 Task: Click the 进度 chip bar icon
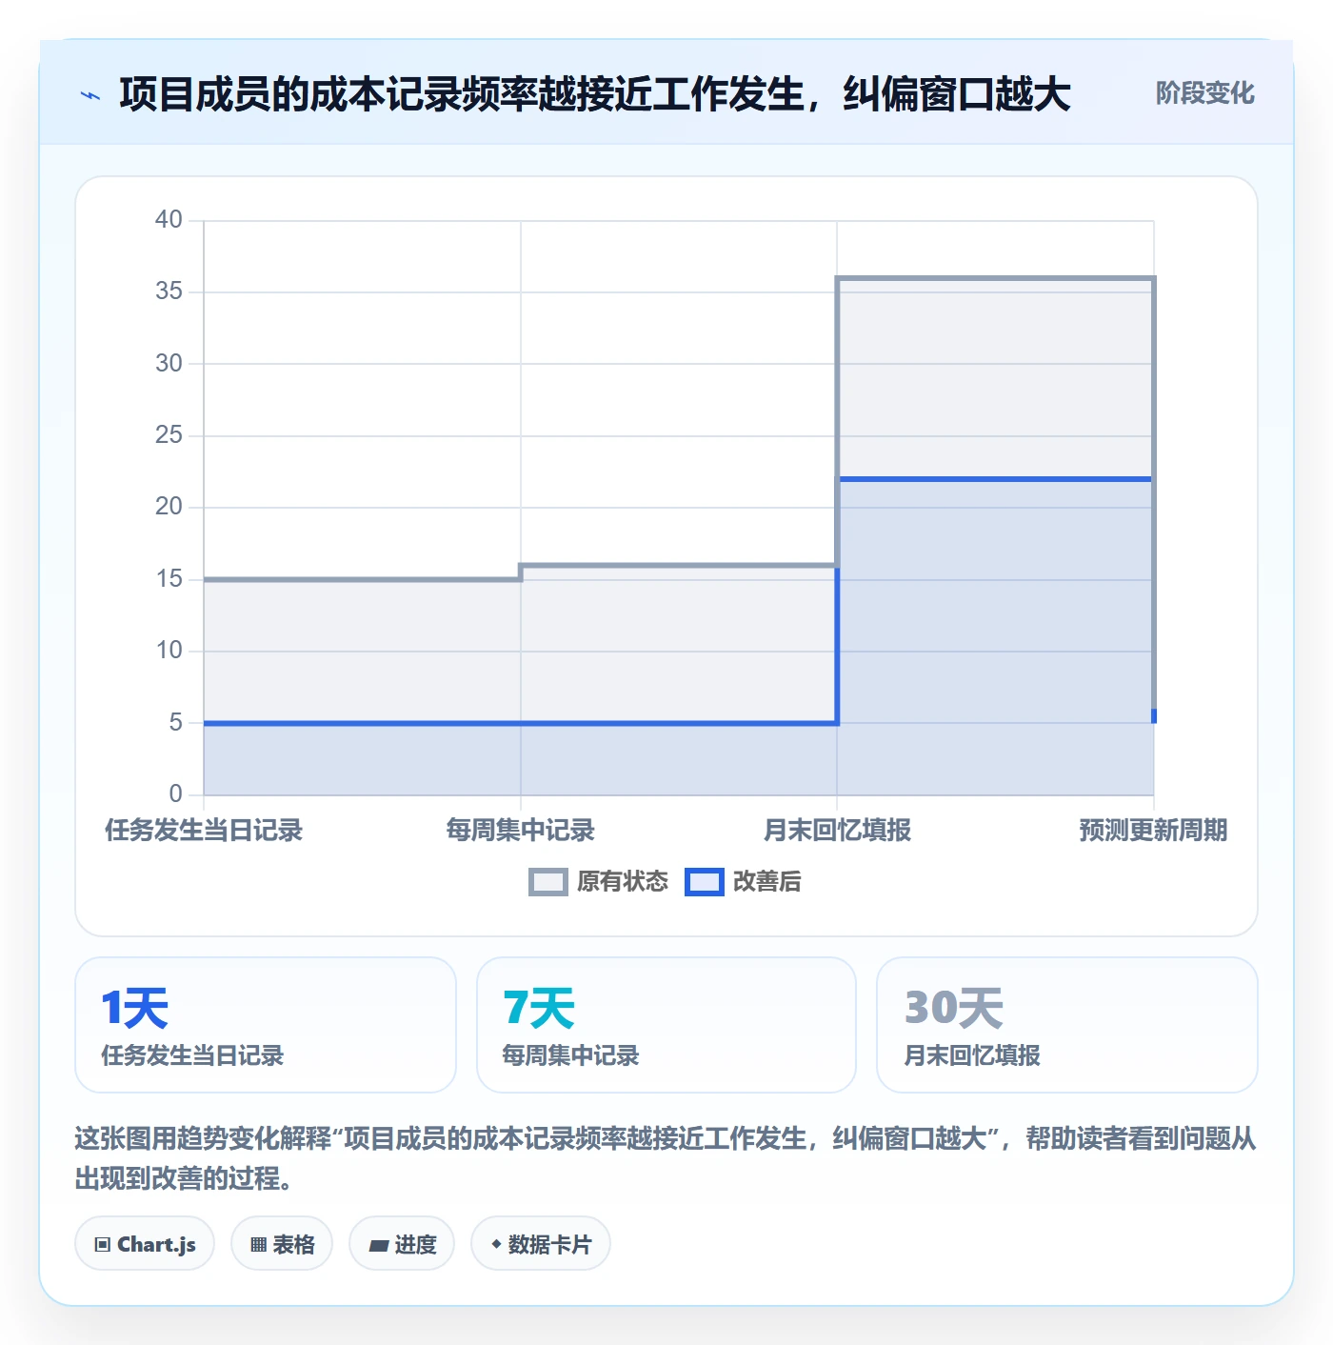coord(378,1246)
